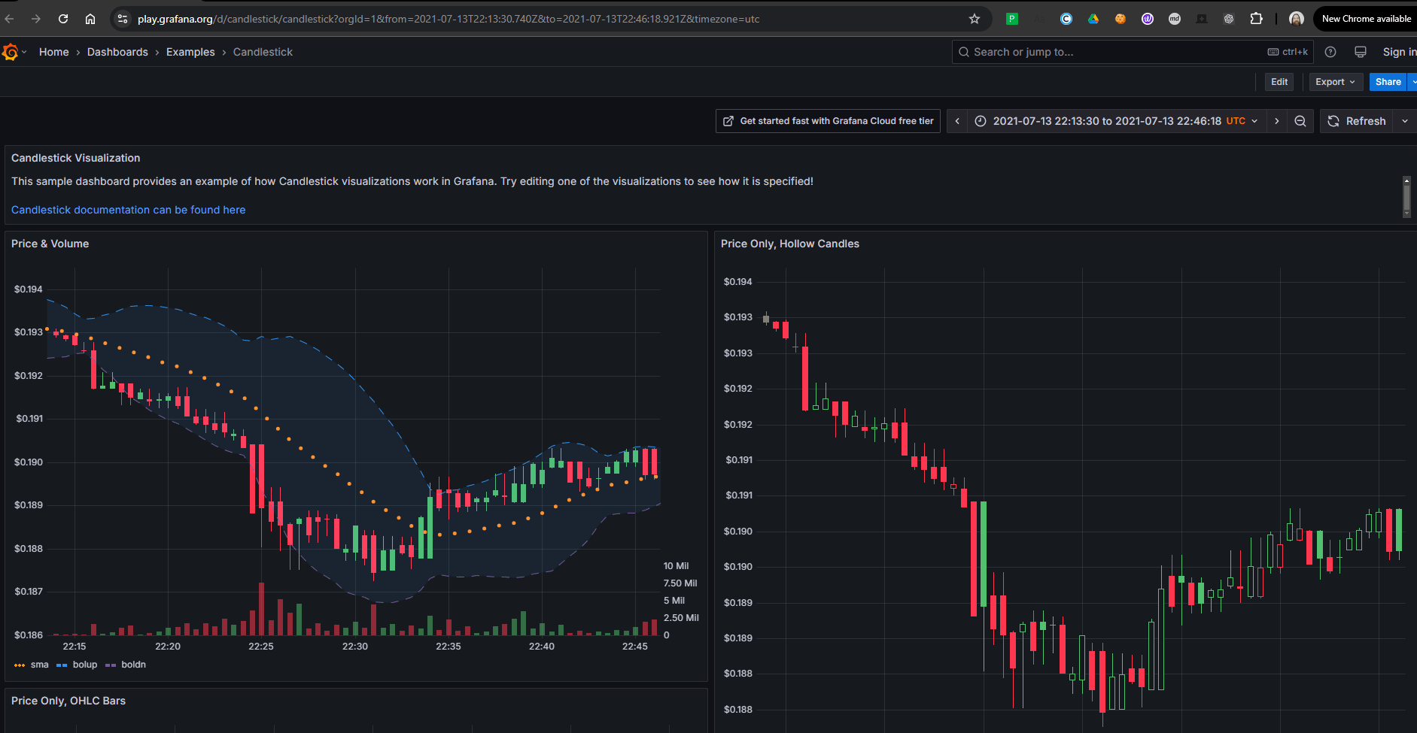Shift time range forward with right arrow
The height and width of the screenshot is (733, 1417).
[1277, 121]
